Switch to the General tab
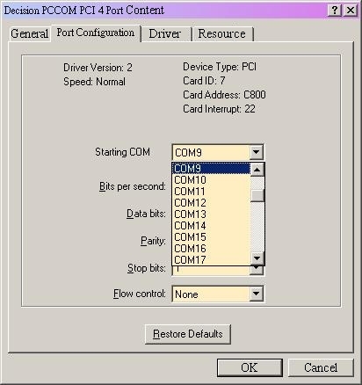The height and width of the screenshot is (385, 362). pyautogui.click(x=30, y=33)
